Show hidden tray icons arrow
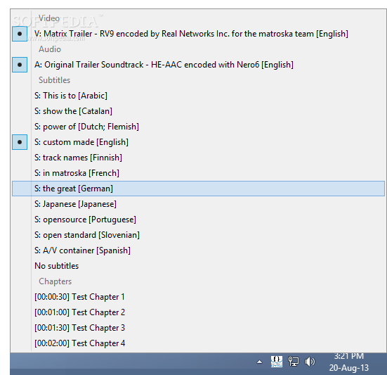The height and width of the screenshot is (375, 387). click(x=259, y=362)
